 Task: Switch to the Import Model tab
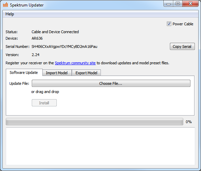[x=57, y=73]
